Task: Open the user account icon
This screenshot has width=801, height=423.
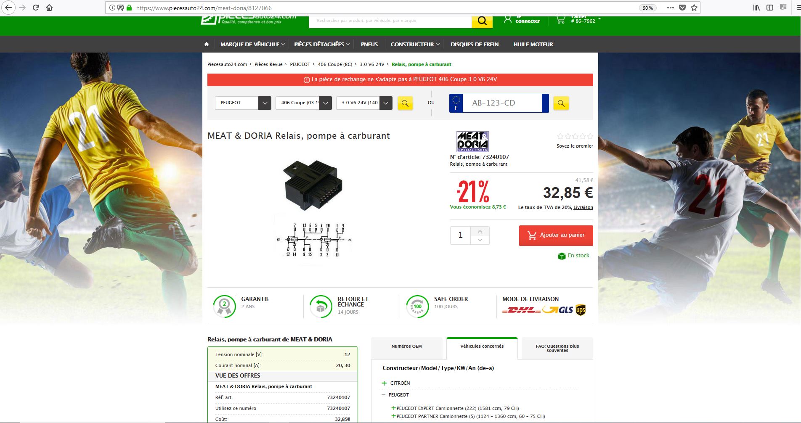Action: [x=508, y=19]
